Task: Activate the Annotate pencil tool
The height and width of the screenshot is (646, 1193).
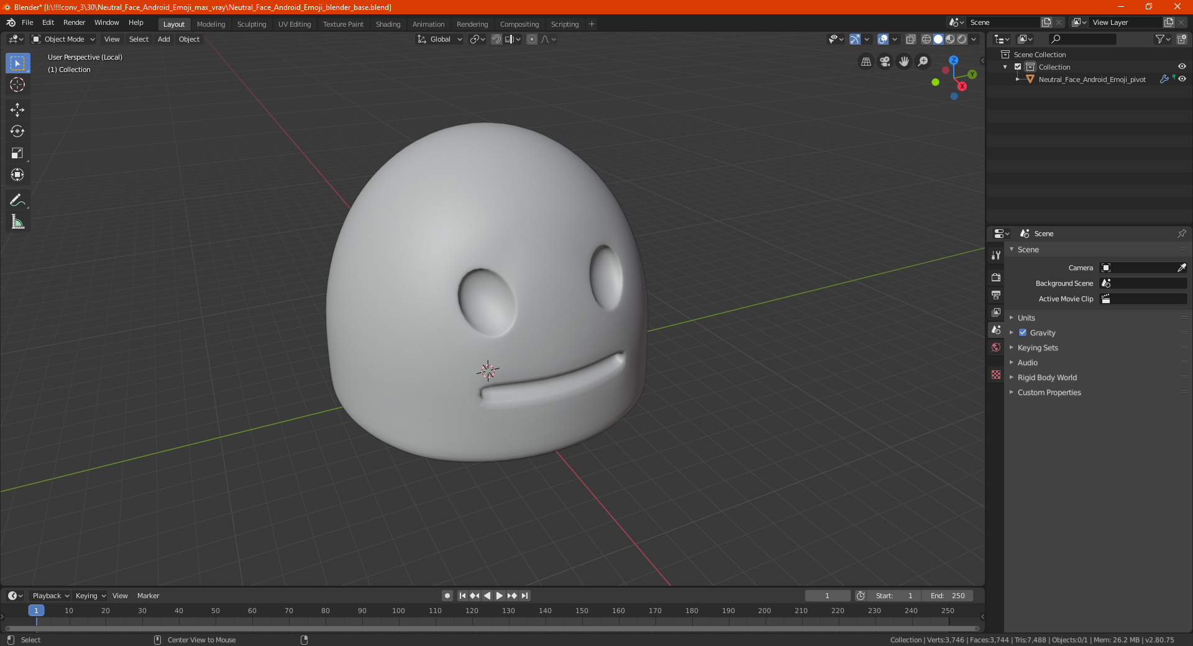Action: (17, 200)
